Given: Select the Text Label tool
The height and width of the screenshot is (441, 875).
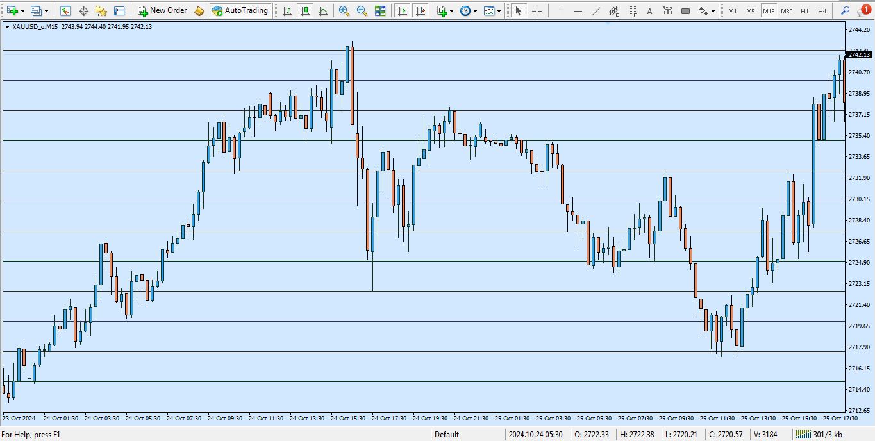Looking at the screenshot, I should 667,11.
